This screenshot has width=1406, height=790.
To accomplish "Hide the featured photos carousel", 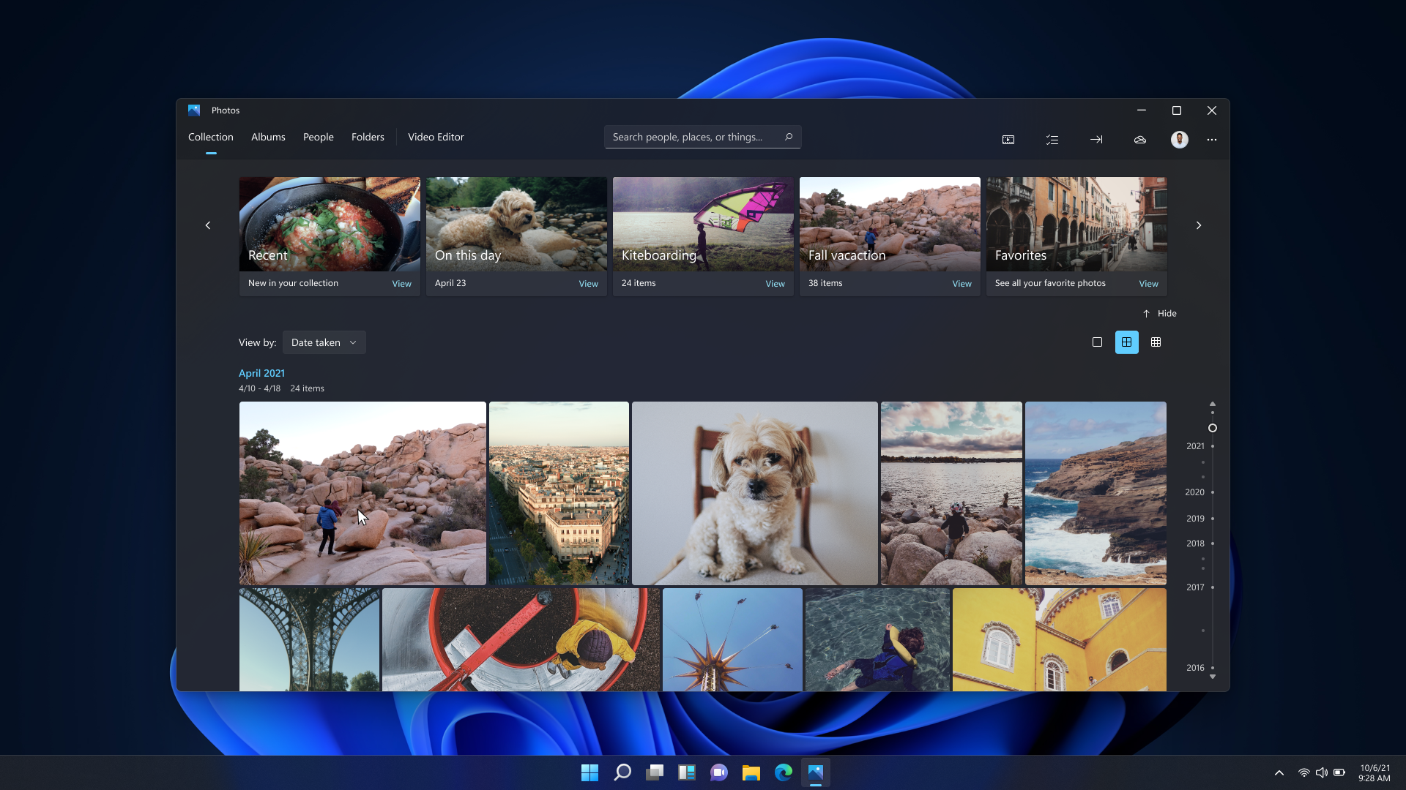I will [1158, 312].
